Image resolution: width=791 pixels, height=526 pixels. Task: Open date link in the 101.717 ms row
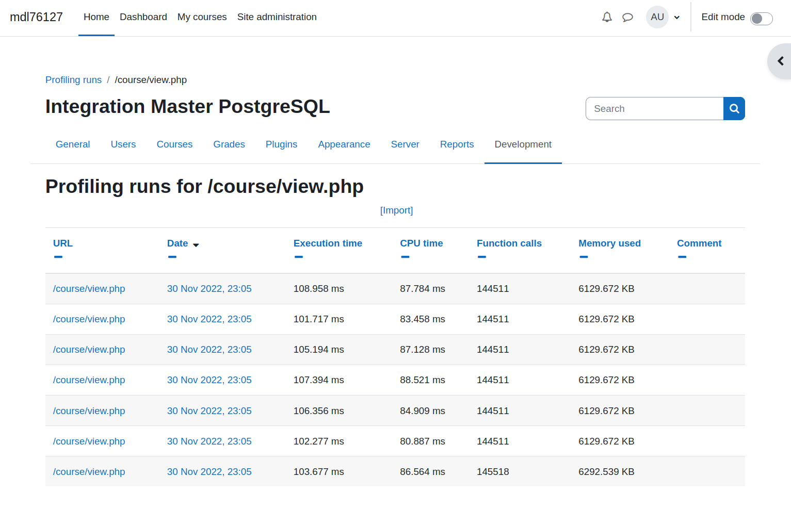tap(209, 319)
